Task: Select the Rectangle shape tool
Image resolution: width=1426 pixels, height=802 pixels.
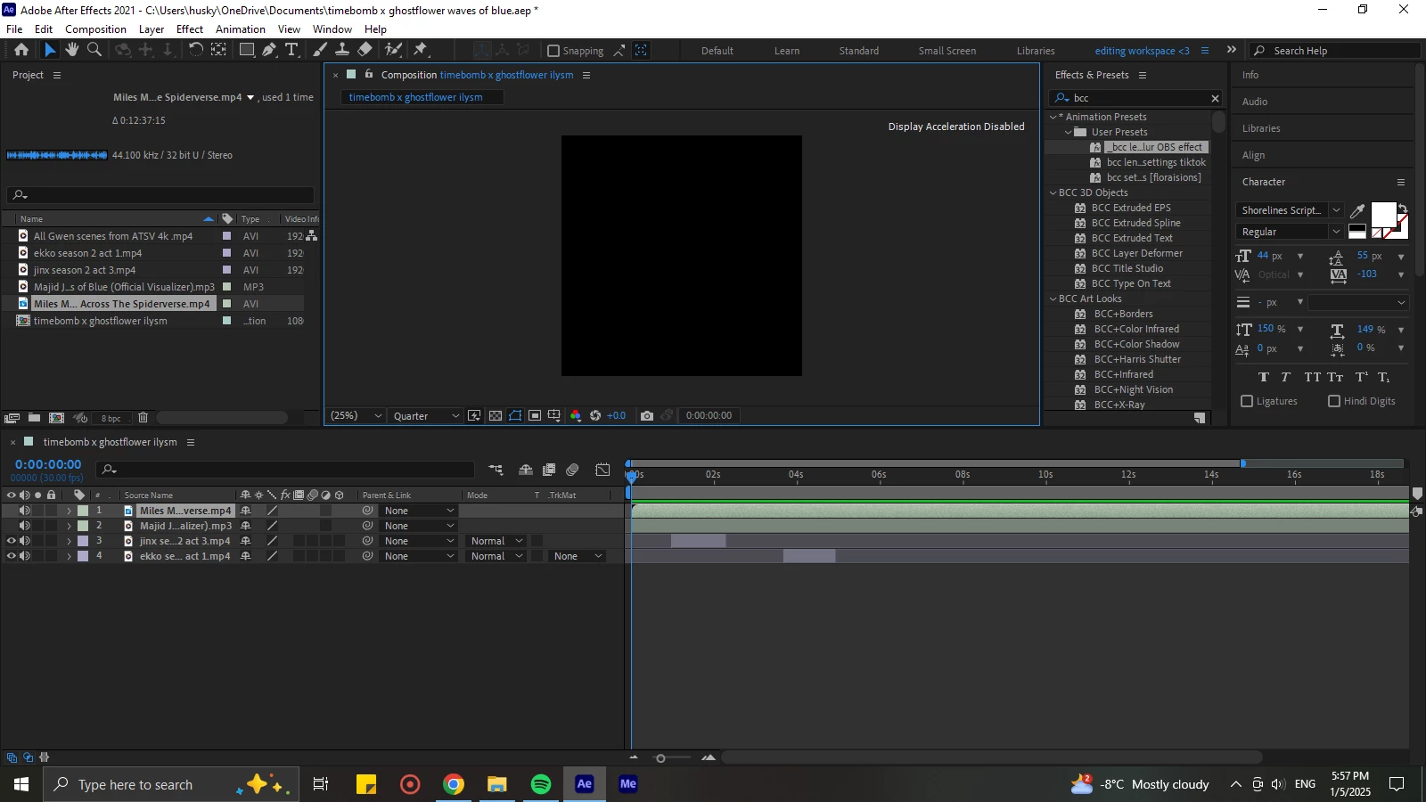Action: (247, 50)
